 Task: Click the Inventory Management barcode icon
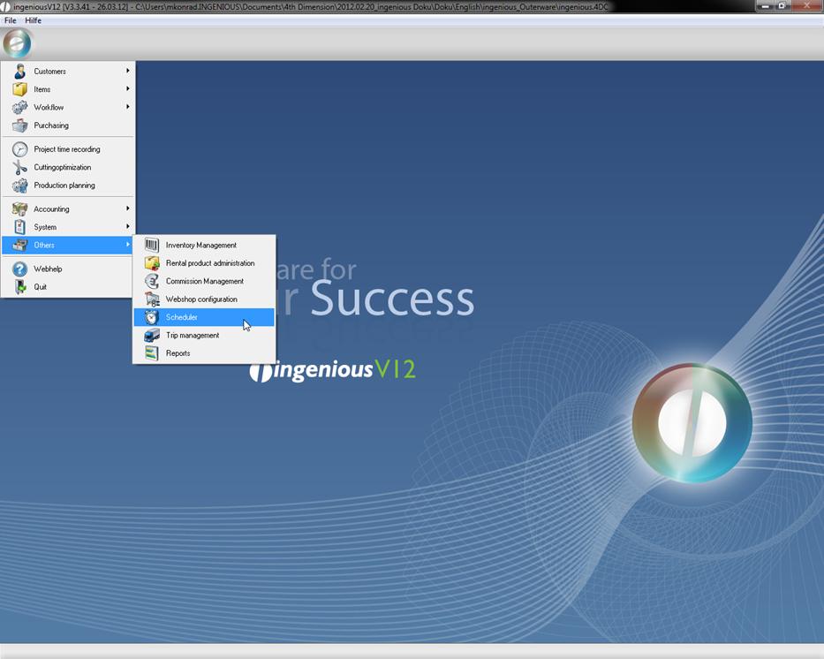click(152, 246)
